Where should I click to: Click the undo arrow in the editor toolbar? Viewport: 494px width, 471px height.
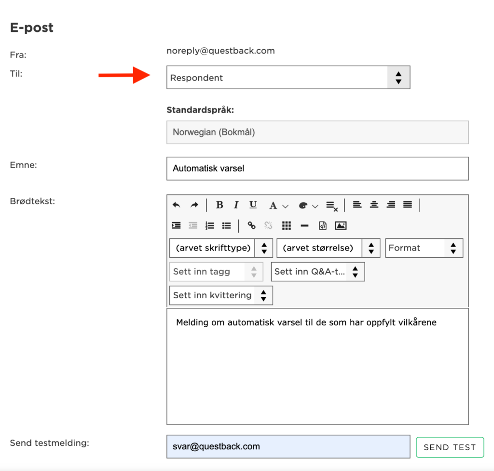coord(177,205)
